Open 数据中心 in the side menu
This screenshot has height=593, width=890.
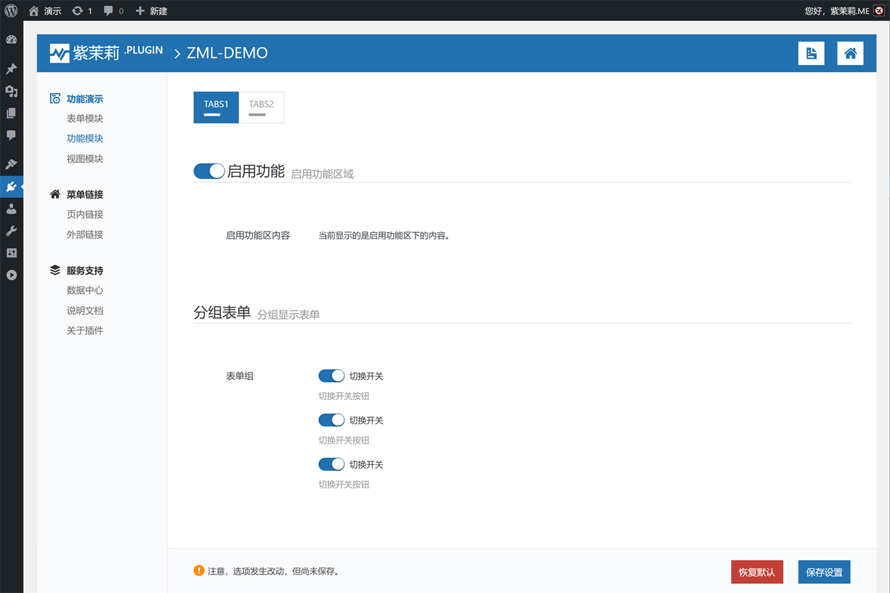(x=85, y=290)
